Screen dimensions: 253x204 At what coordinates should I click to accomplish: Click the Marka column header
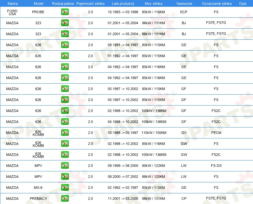coord(13,4)
